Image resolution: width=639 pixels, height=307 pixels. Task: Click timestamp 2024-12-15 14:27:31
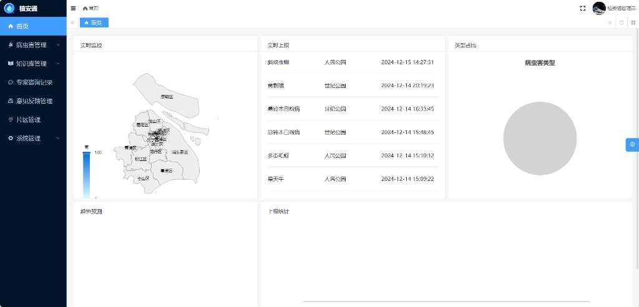tap(407, 62)
